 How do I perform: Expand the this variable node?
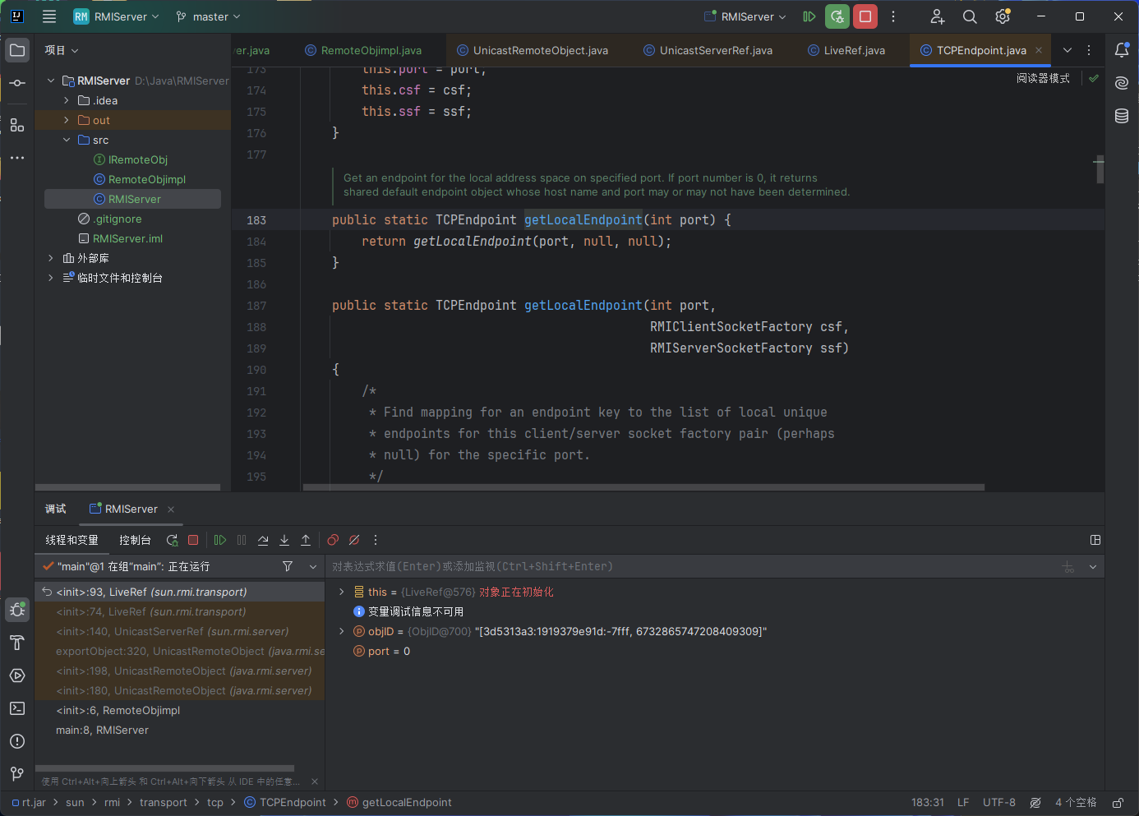point(342,592)
